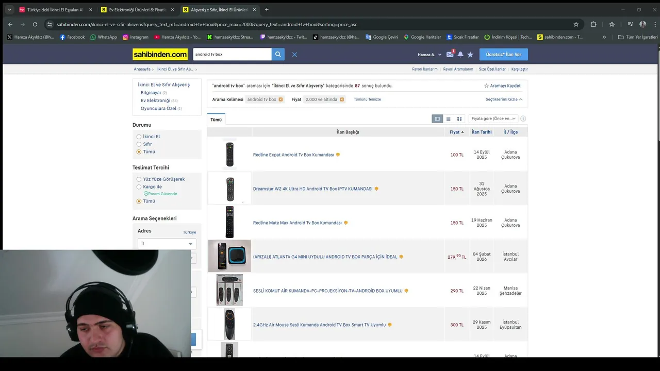
Task: Open the notifications bell icon
Action: [460, 55]
